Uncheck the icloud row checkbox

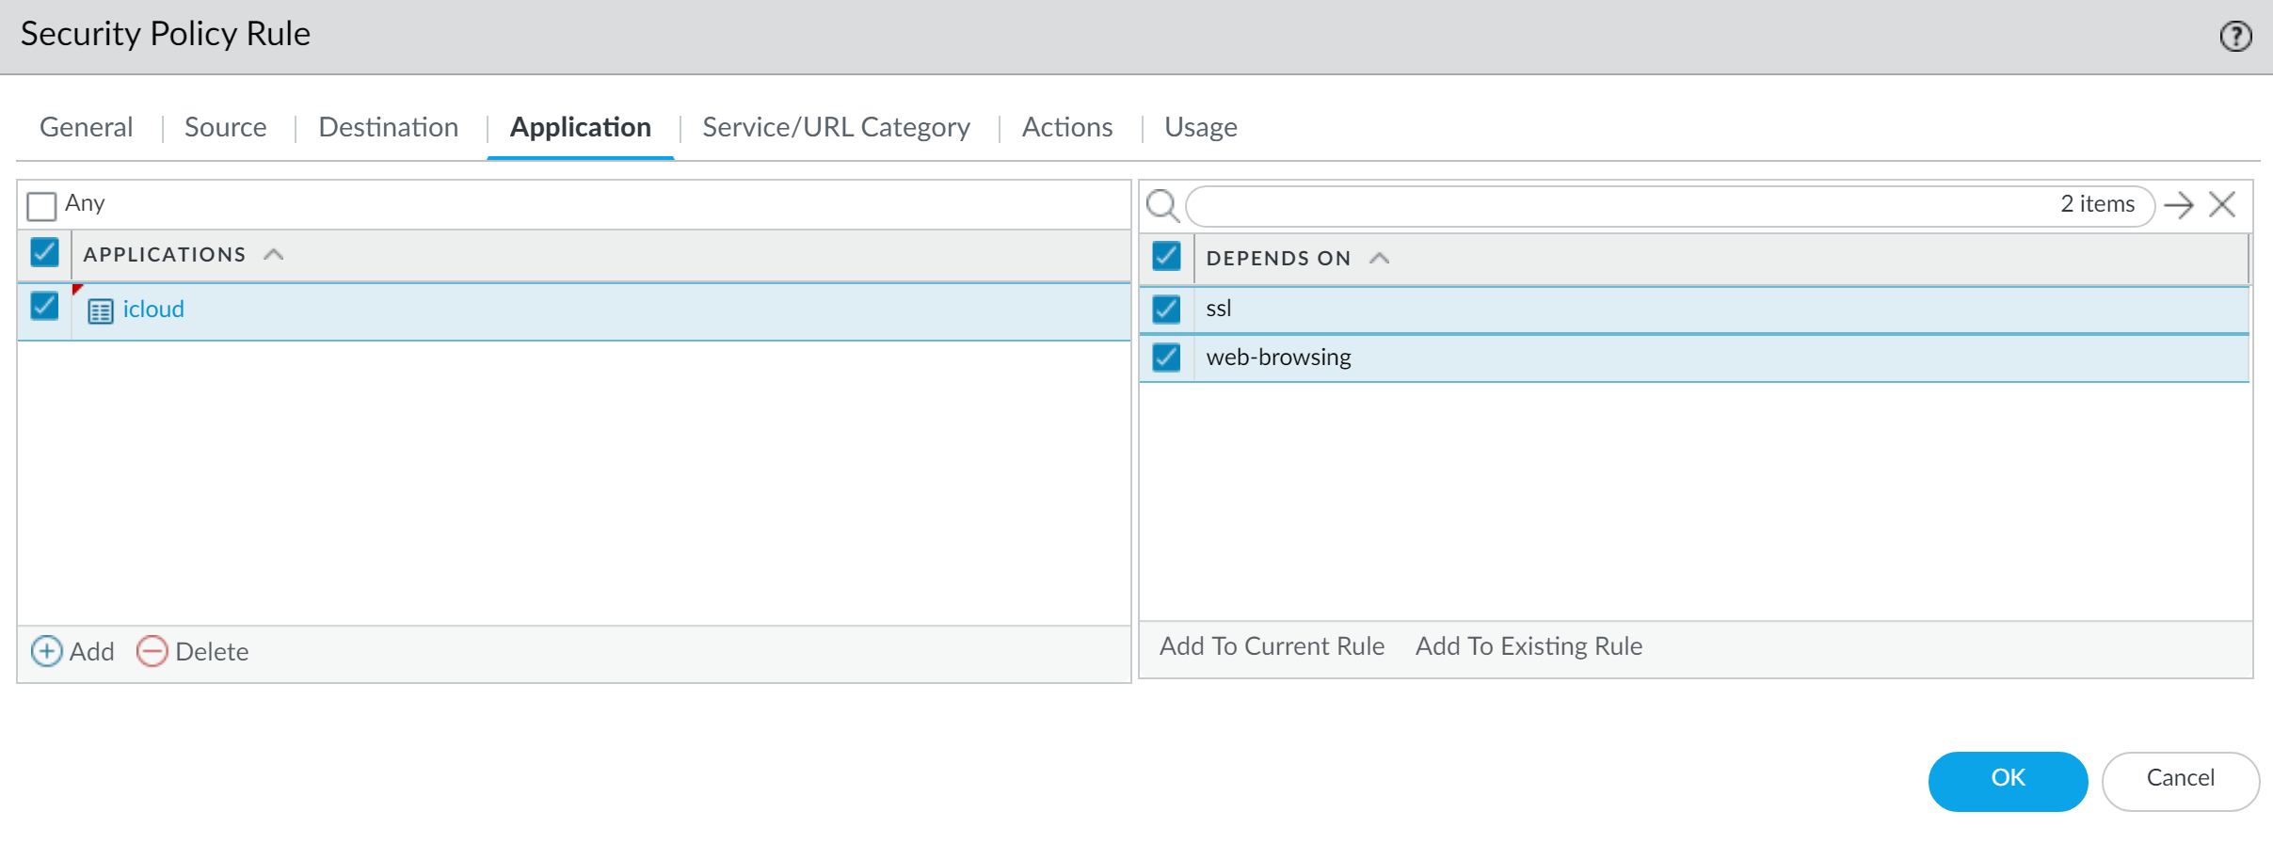(x=44, y=307)
